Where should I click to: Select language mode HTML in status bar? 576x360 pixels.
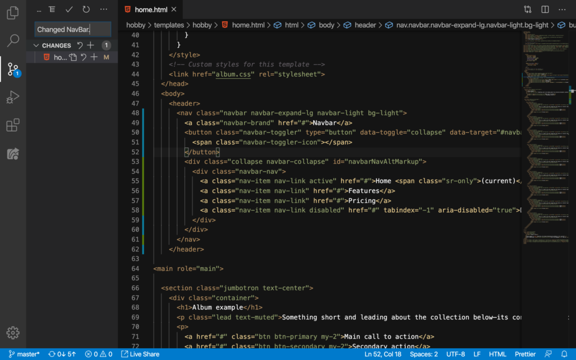coord(497,354)
